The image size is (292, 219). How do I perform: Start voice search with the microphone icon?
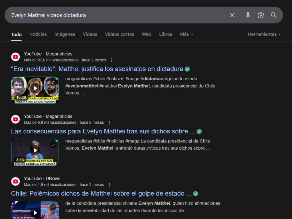tap(248, 15)
